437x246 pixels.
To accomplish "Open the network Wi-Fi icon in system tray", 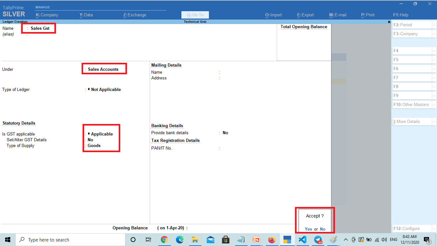I will click(x=377, y=240).
